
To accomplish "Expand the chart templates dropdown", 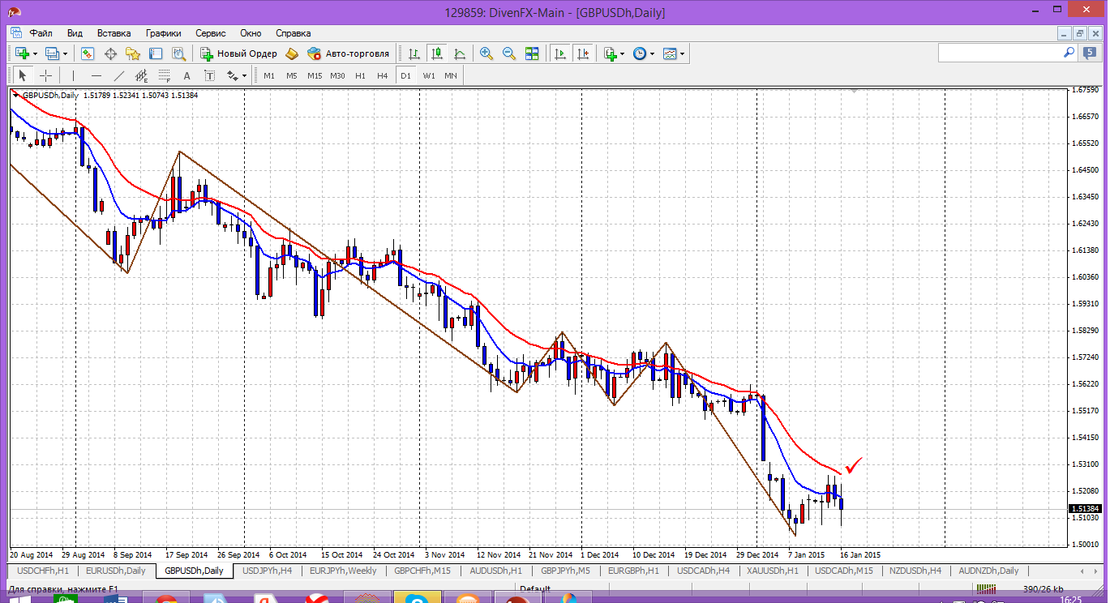I will pyautogui.click(x=682, y=53).
